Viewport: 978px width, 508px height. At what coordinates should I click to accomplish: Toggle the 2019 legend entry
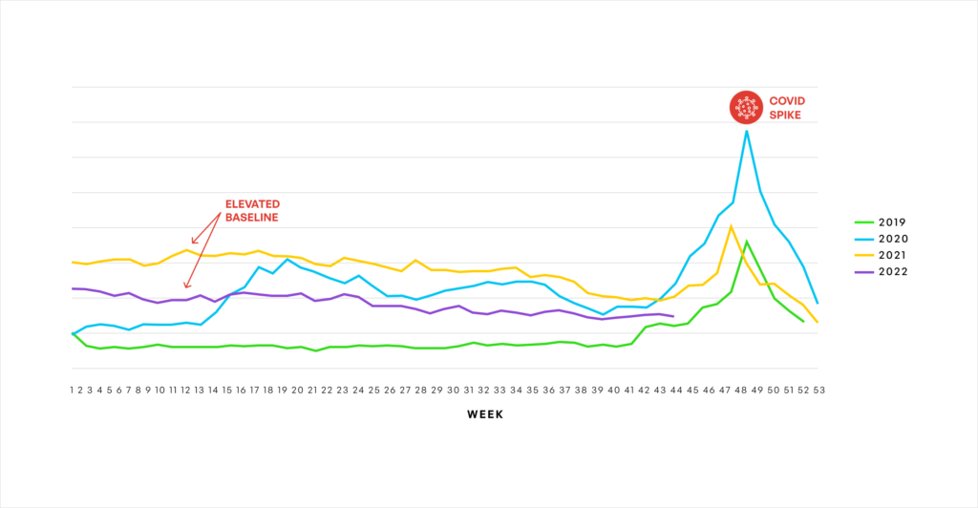881,222
